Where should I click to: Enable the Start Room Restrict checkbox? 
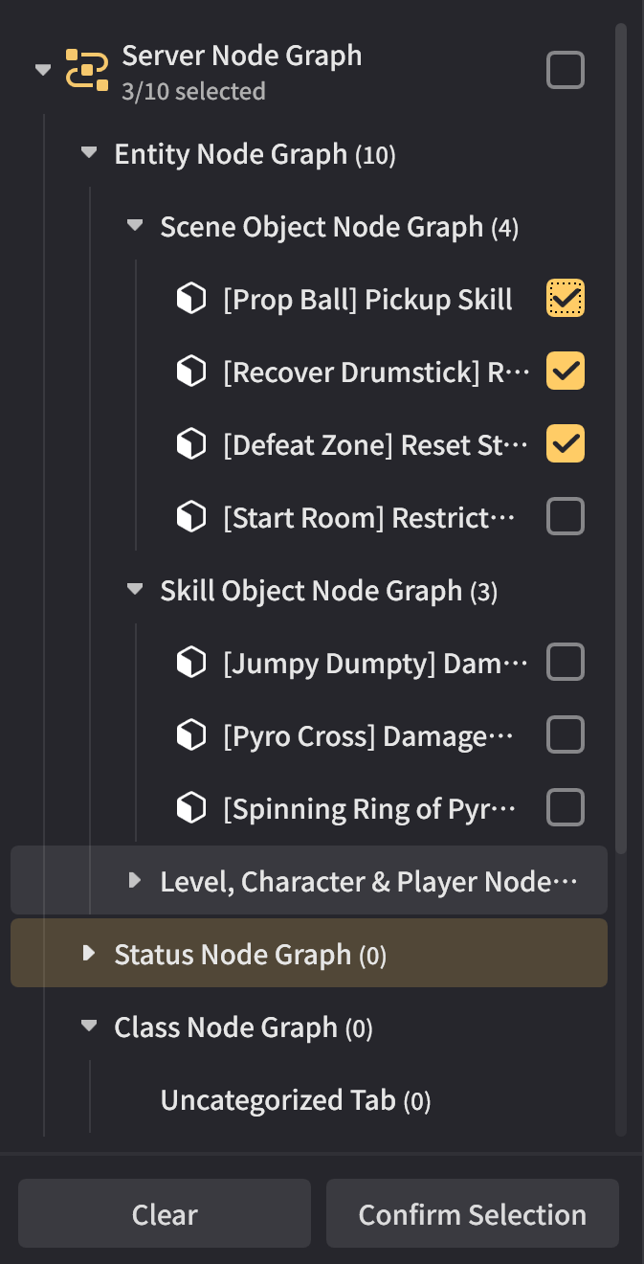pyautogui.click(x=565, y=518)
